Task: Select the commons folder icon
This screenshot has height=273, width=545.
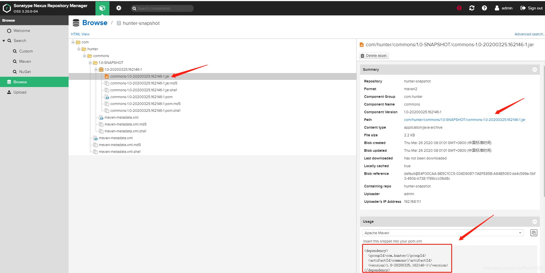Action: point(90,56)
